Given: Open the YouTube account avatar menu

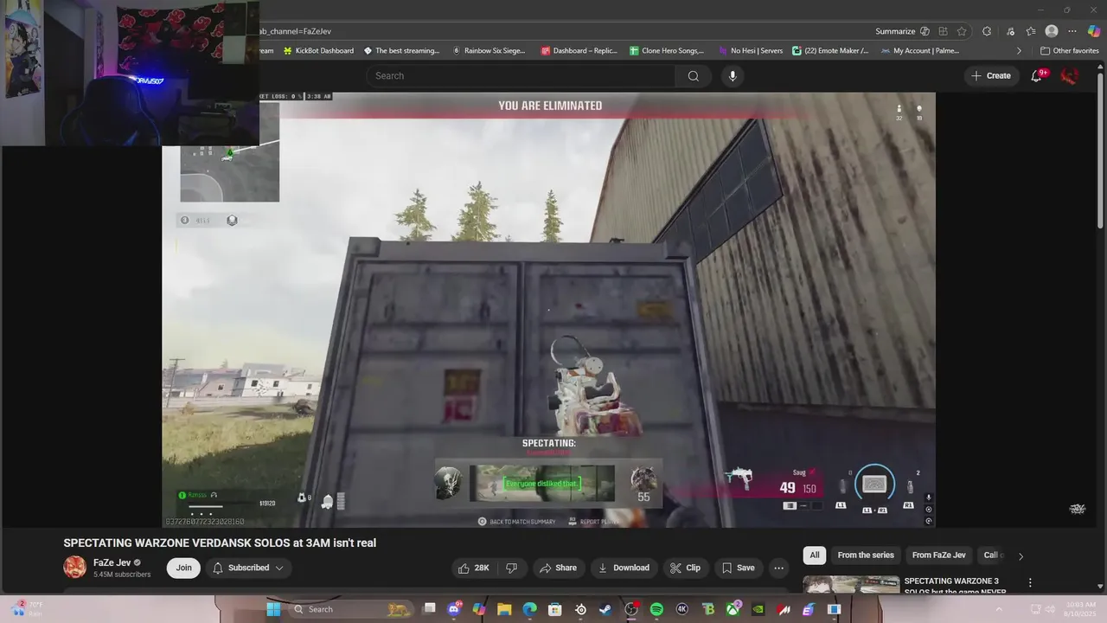Looking at the screenshot, I should point(1070,76).
